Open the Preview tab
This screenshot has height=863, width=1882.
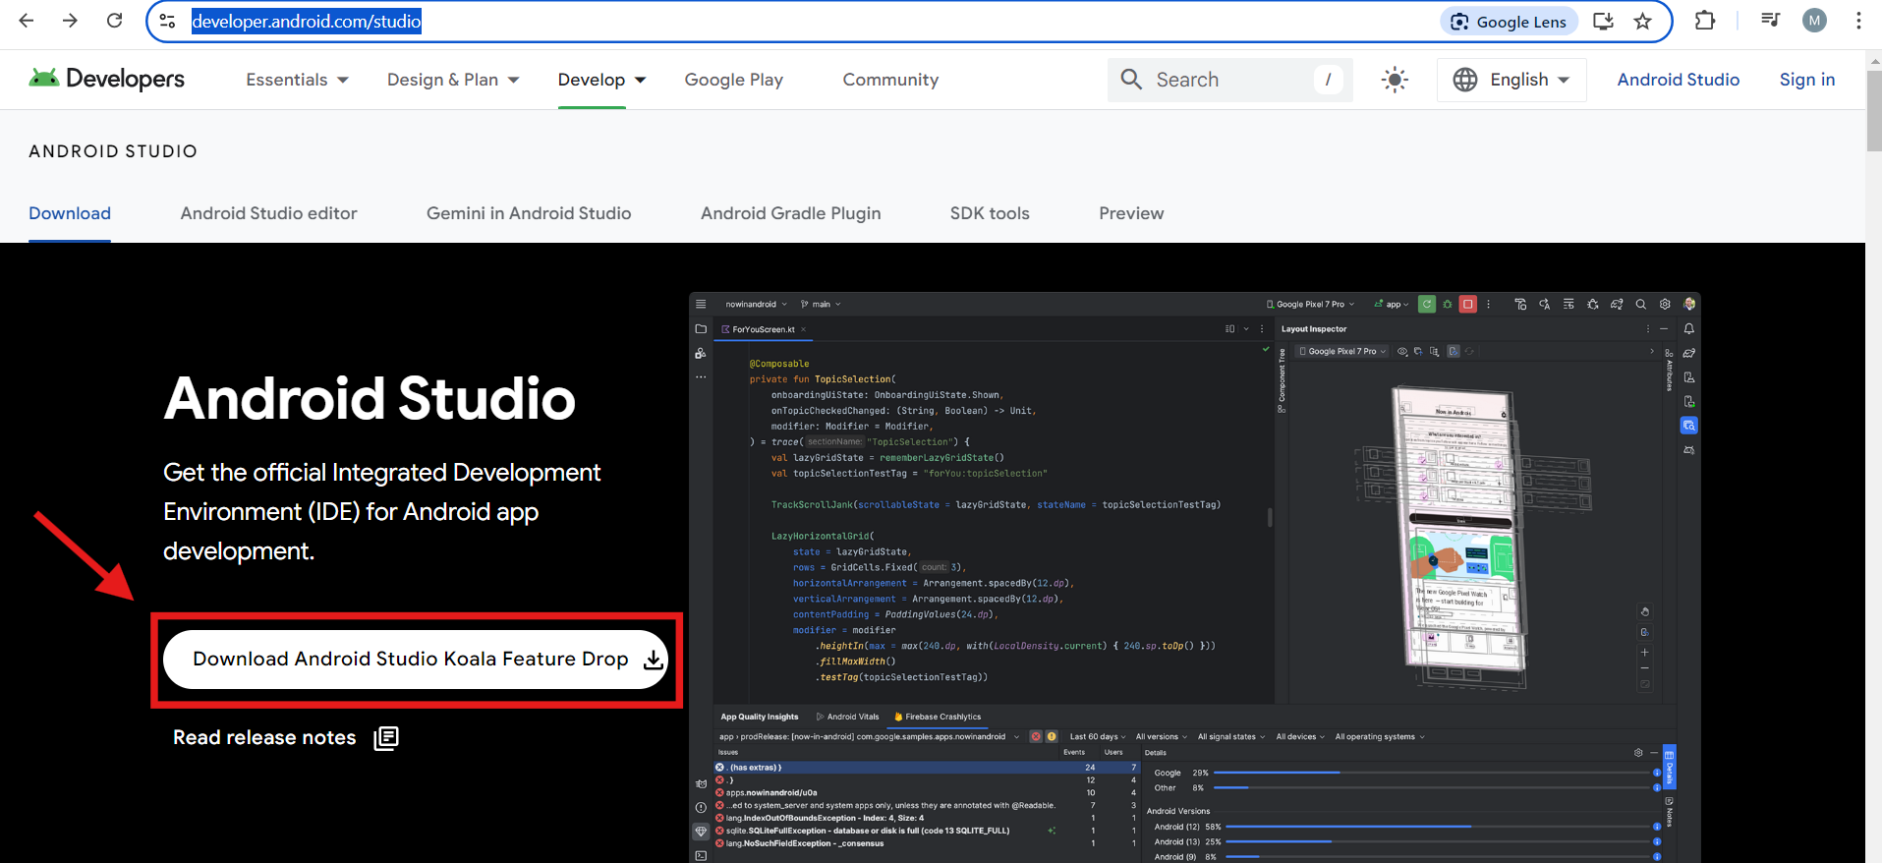[1131, 213]
